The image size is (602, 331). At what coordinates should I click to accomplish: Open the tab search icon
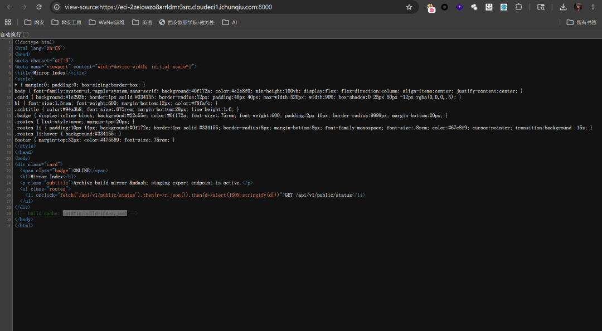pyautogui.click(x=541, y=7)
